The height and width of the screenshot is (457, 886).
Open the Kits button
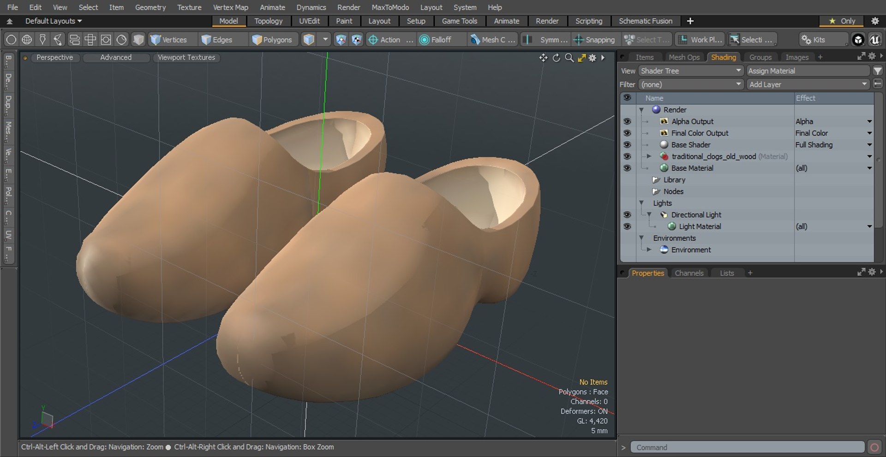(x=814, y=40)
